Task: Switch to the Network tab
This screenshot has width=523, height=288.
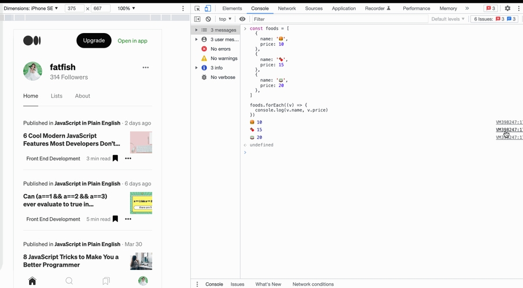Action: point(286,9)
